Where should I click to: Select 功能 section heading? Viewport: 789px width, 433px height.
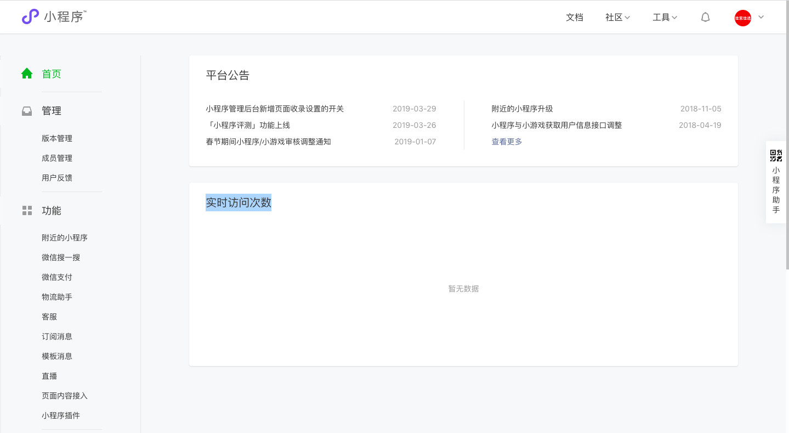(52, 211)
